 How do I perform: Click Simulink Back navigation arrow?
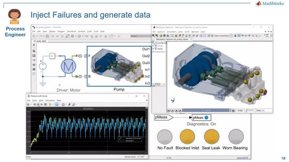click(53, 36)
